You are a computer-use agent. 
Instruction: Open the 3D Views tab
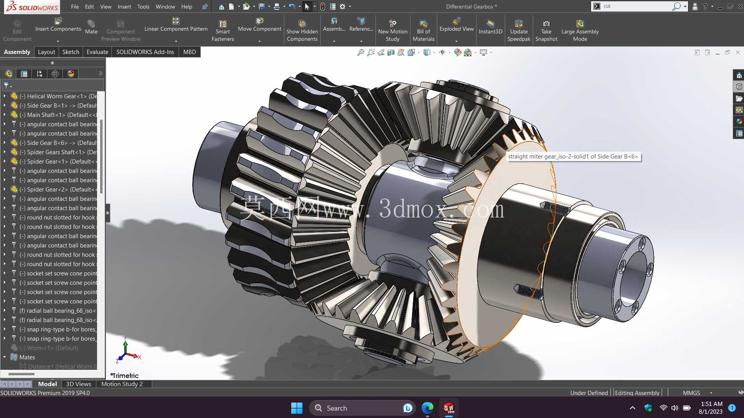pos(78,384)
